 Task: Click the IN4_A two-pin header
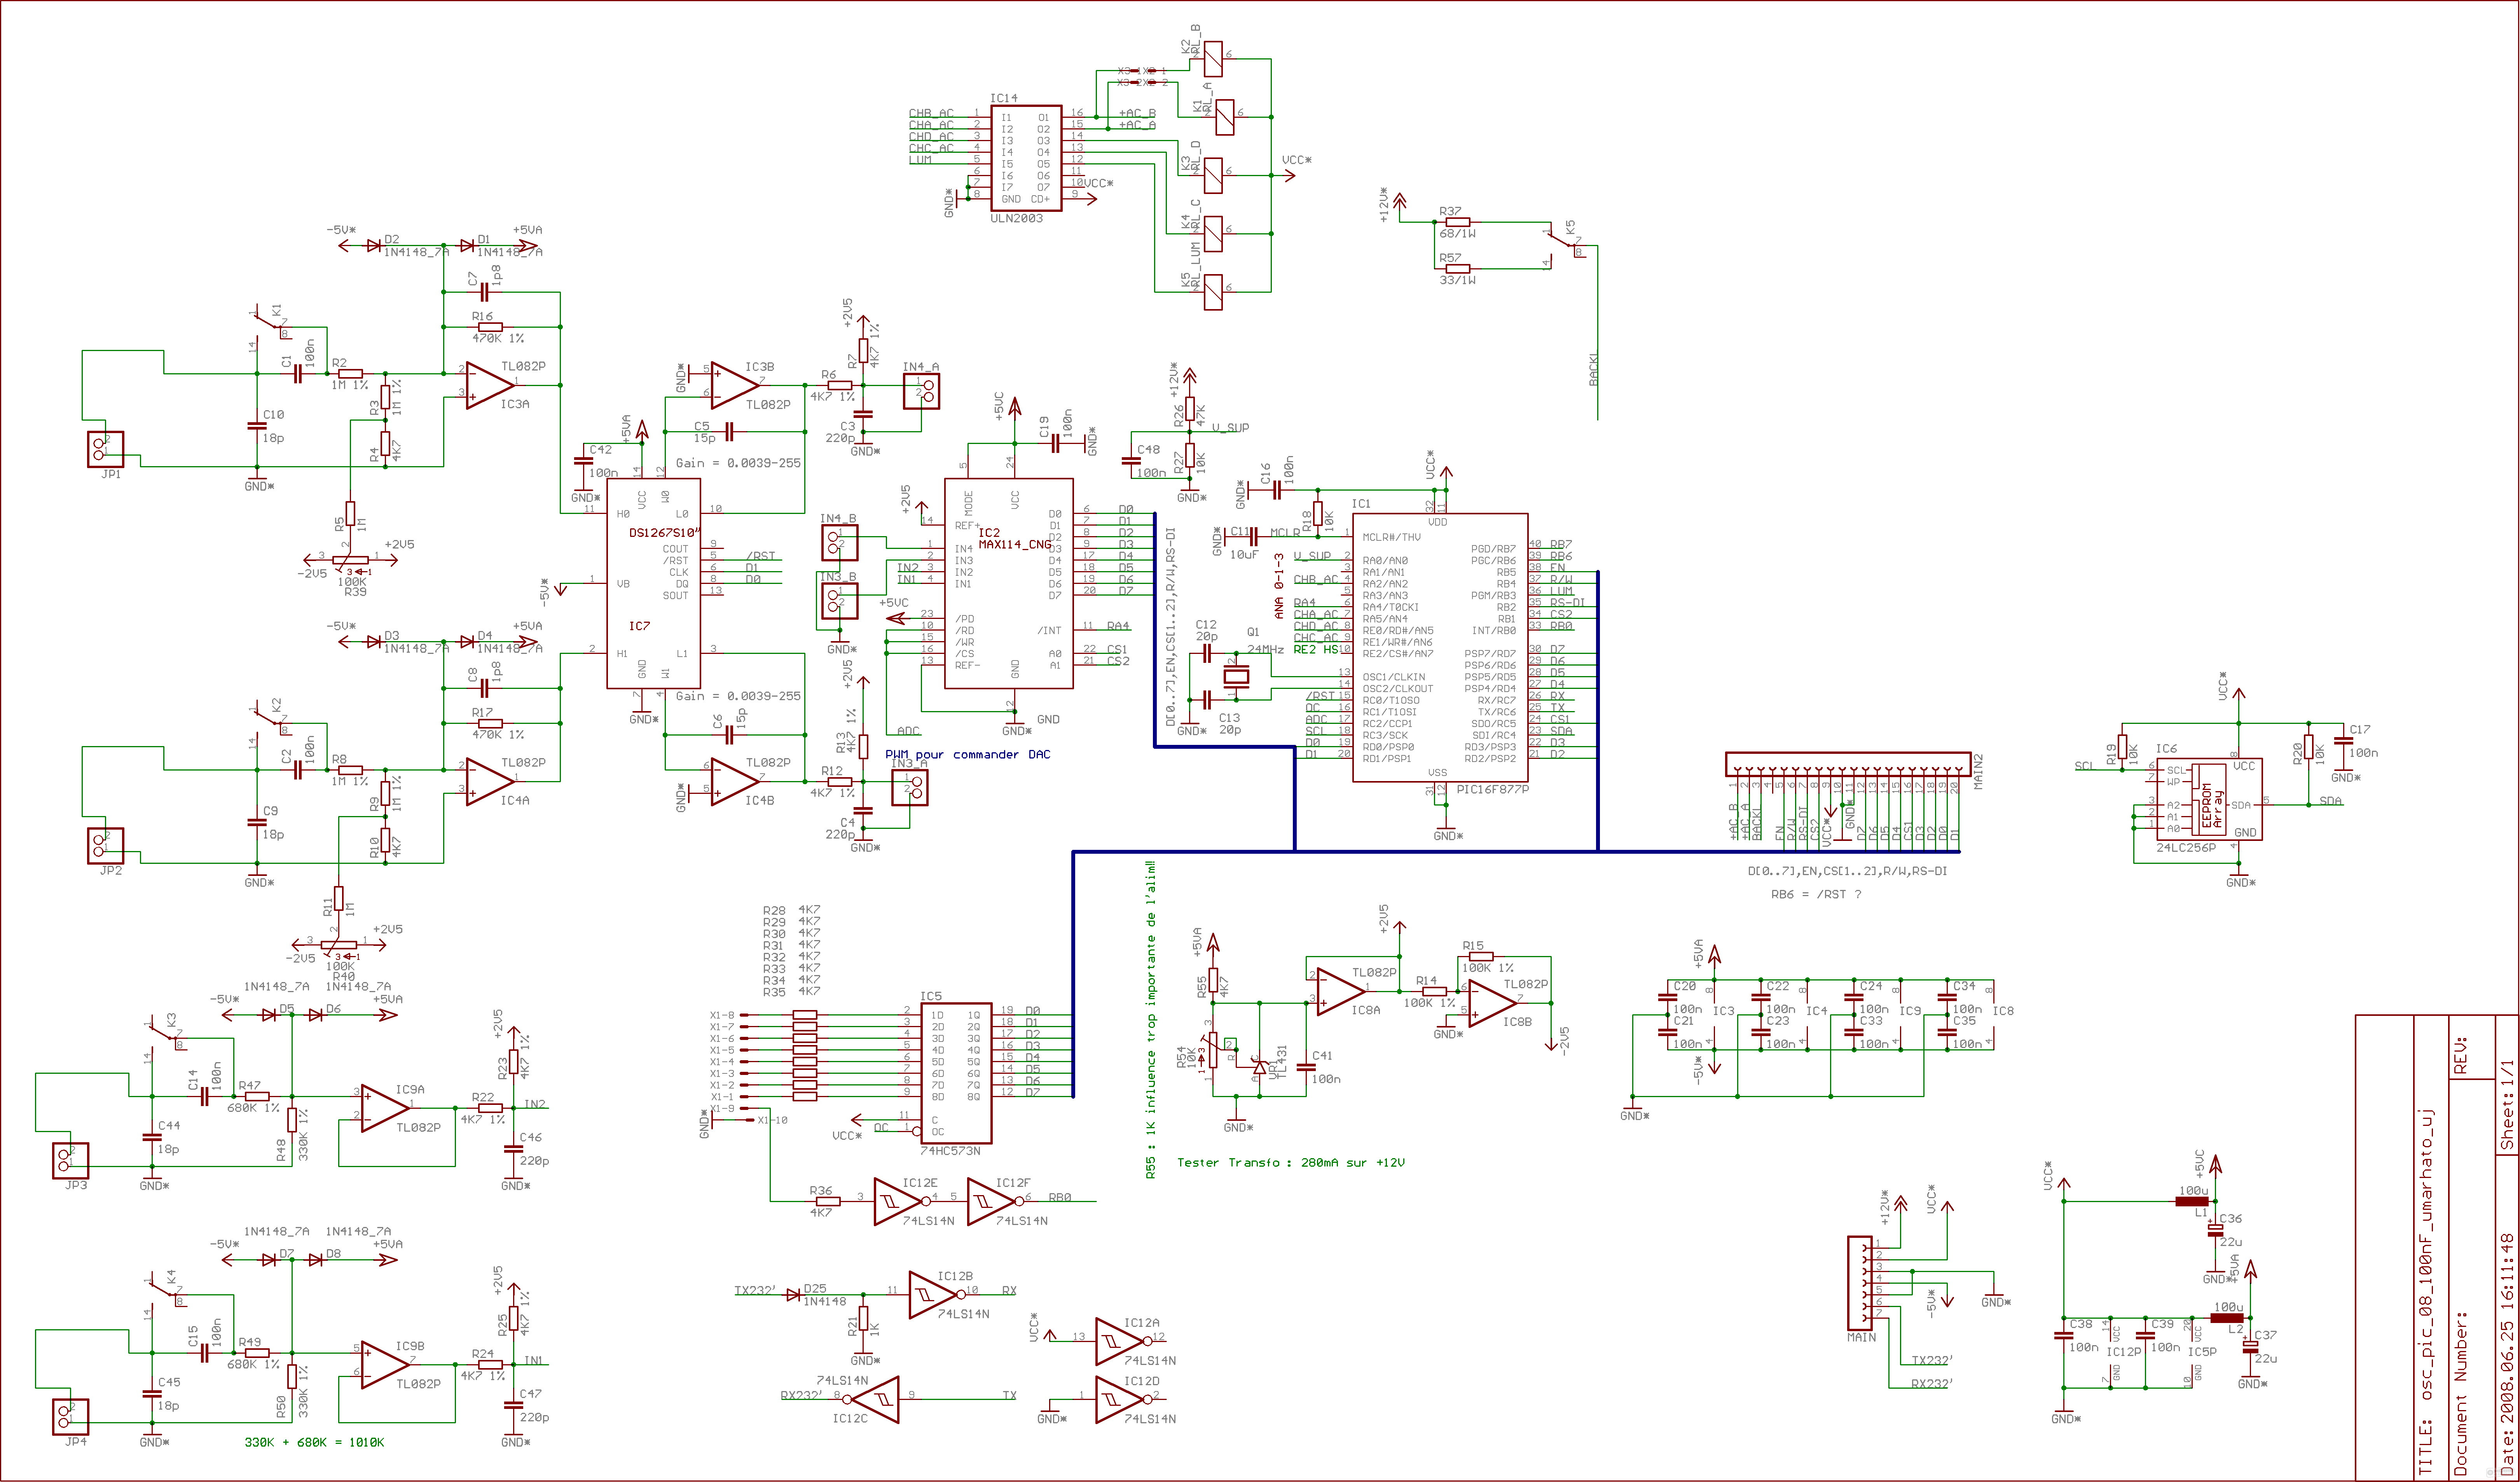tap(921, 391)
